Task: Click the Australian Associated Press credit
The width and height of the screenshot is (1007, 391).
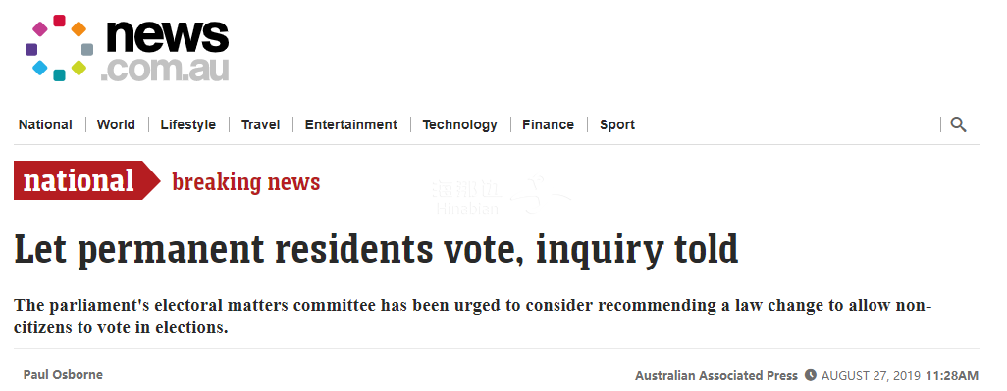Action: tap(716, 375)
